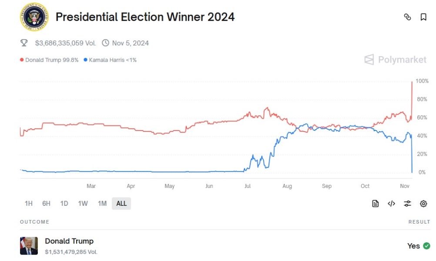Open the gear settings icon
Screen dimensions: 436x261
(x=423, y=204)
